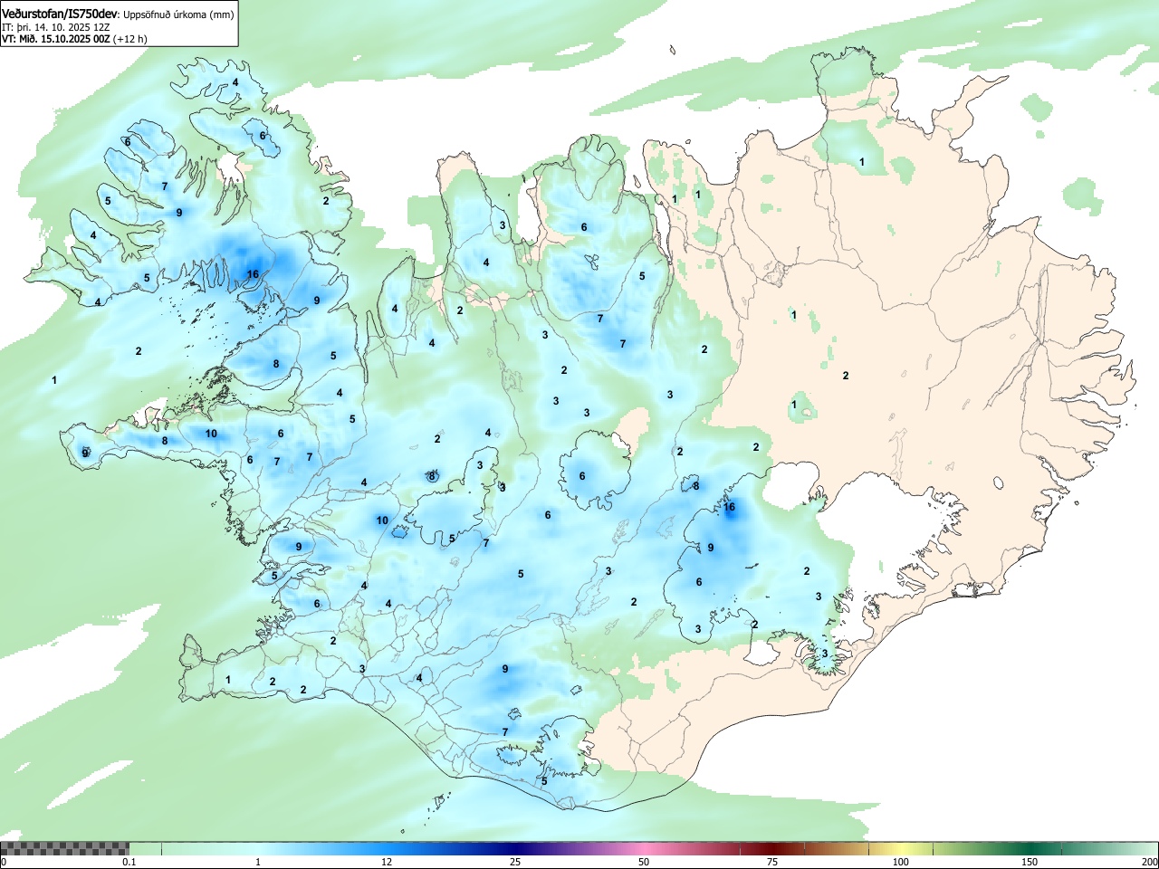The image size is (1159, 869).
Task: Click the 6 mm value on Hofsjökull glacier
Action: click(582, 476)
